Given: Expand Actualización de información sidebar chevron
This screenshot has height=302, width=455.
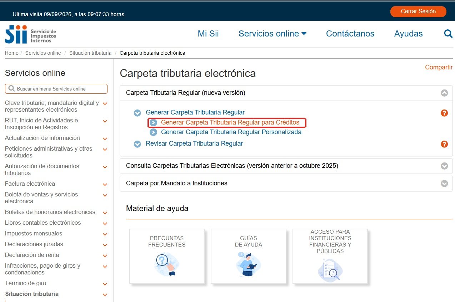Looking at the screenshot, I should point(105,138).
